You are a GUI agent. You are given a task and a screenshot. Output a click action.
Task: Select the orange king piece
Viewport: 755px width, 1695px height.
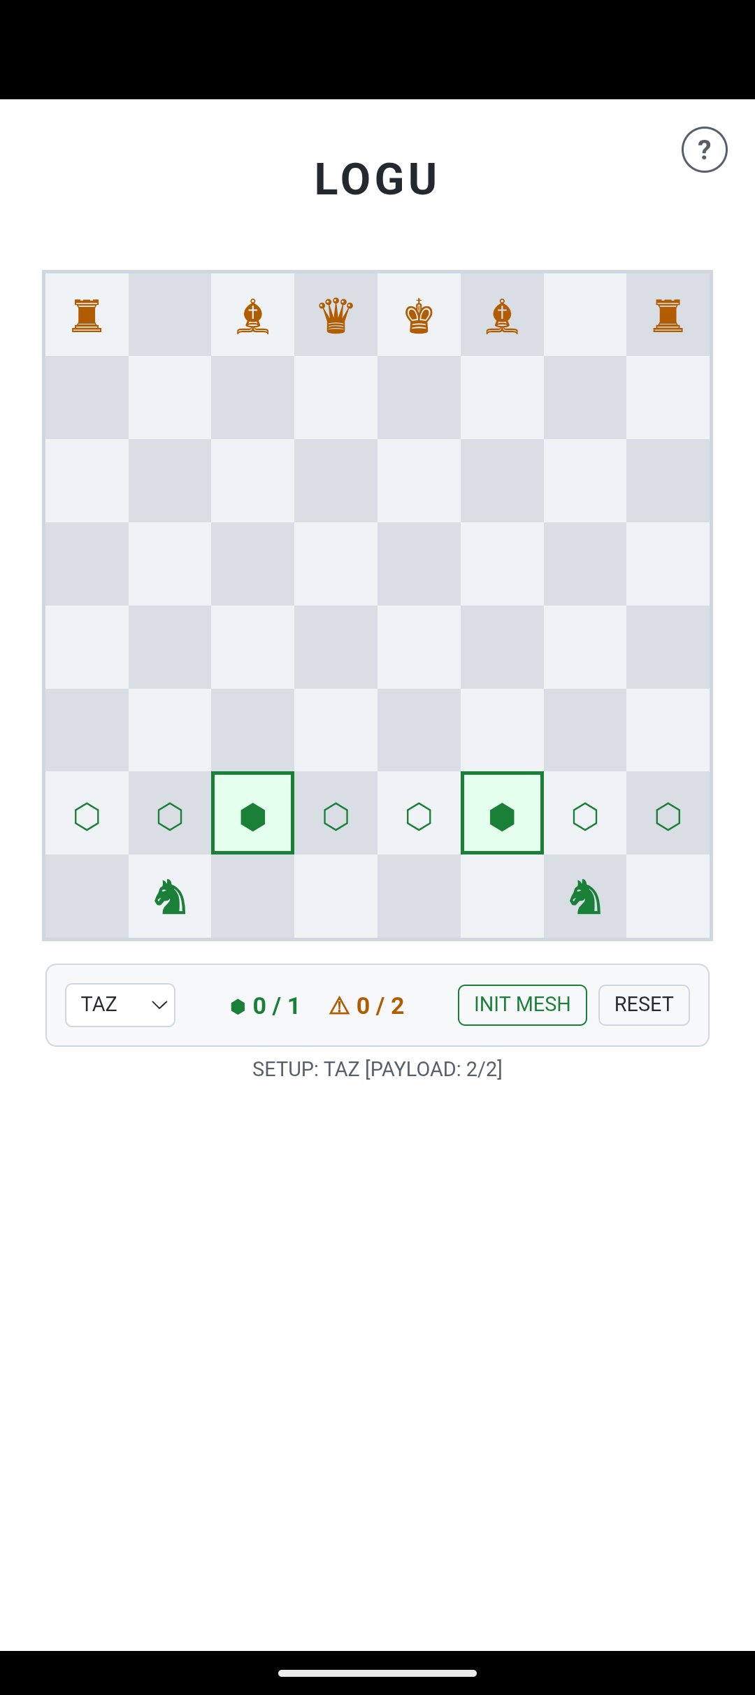click(419, 315)
